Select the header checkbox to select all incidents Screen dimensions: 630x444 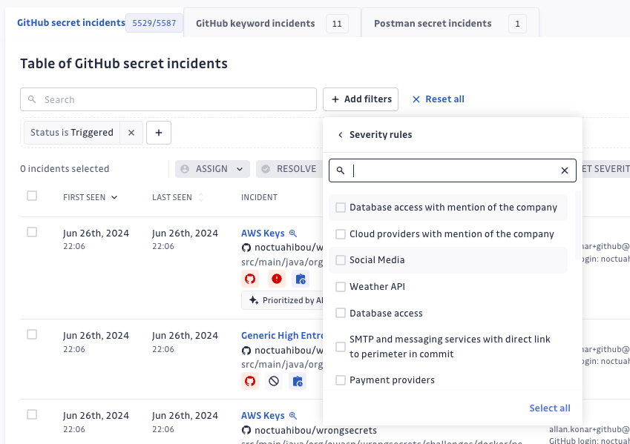pyautogui.click(x=32, y=196)
